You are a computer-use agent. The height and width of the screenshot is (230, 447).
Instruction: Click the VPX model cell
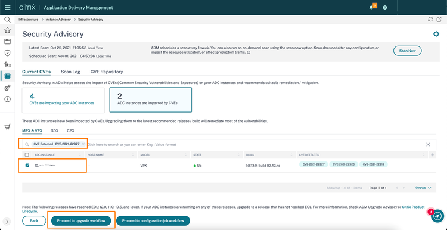pyautogui.click(x=144, y=166)
